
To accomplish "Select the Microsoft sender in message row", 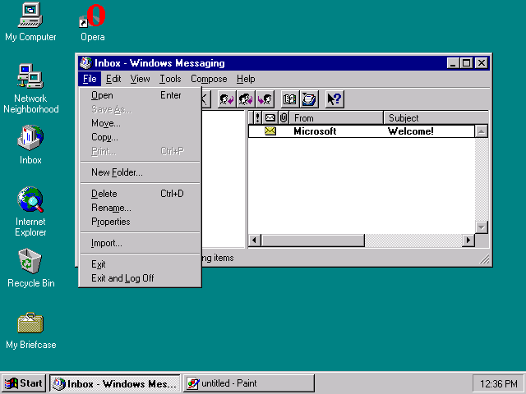I will 315,131.
